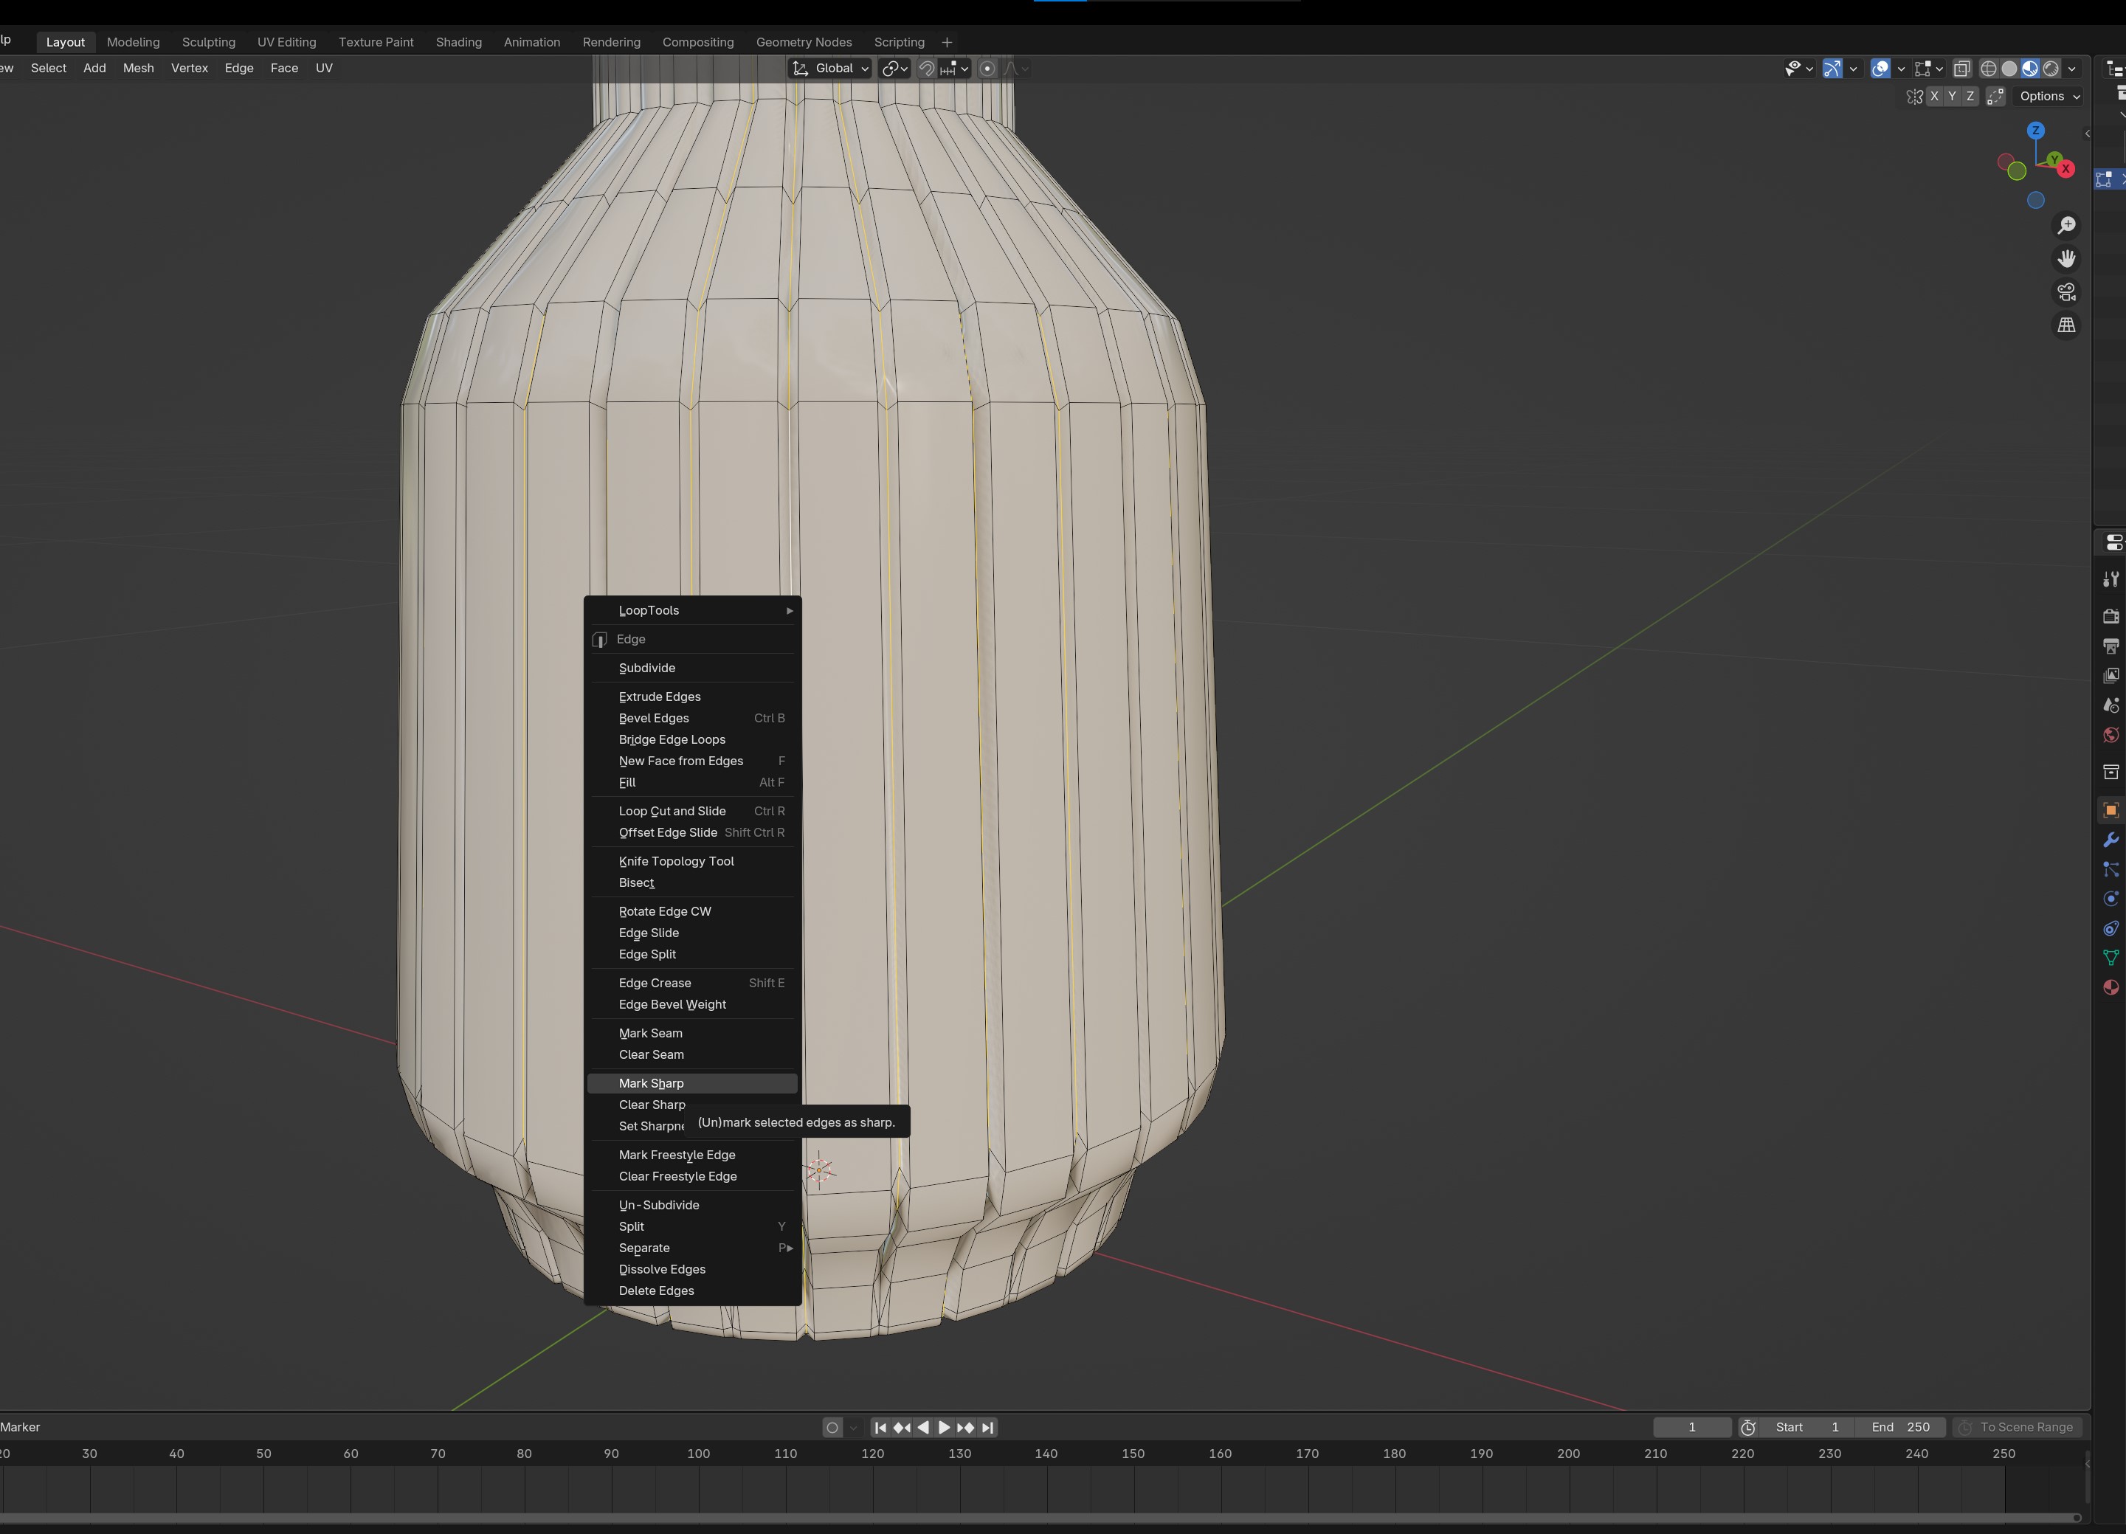Toggle snapping magnet icon
Viewport: 2126px width, 1534px height.
[926, 69]
